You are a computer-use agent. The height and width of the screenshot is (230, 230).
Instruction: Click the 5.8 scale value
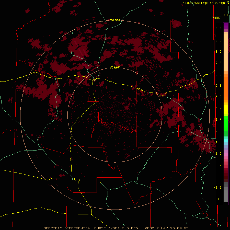218,85
